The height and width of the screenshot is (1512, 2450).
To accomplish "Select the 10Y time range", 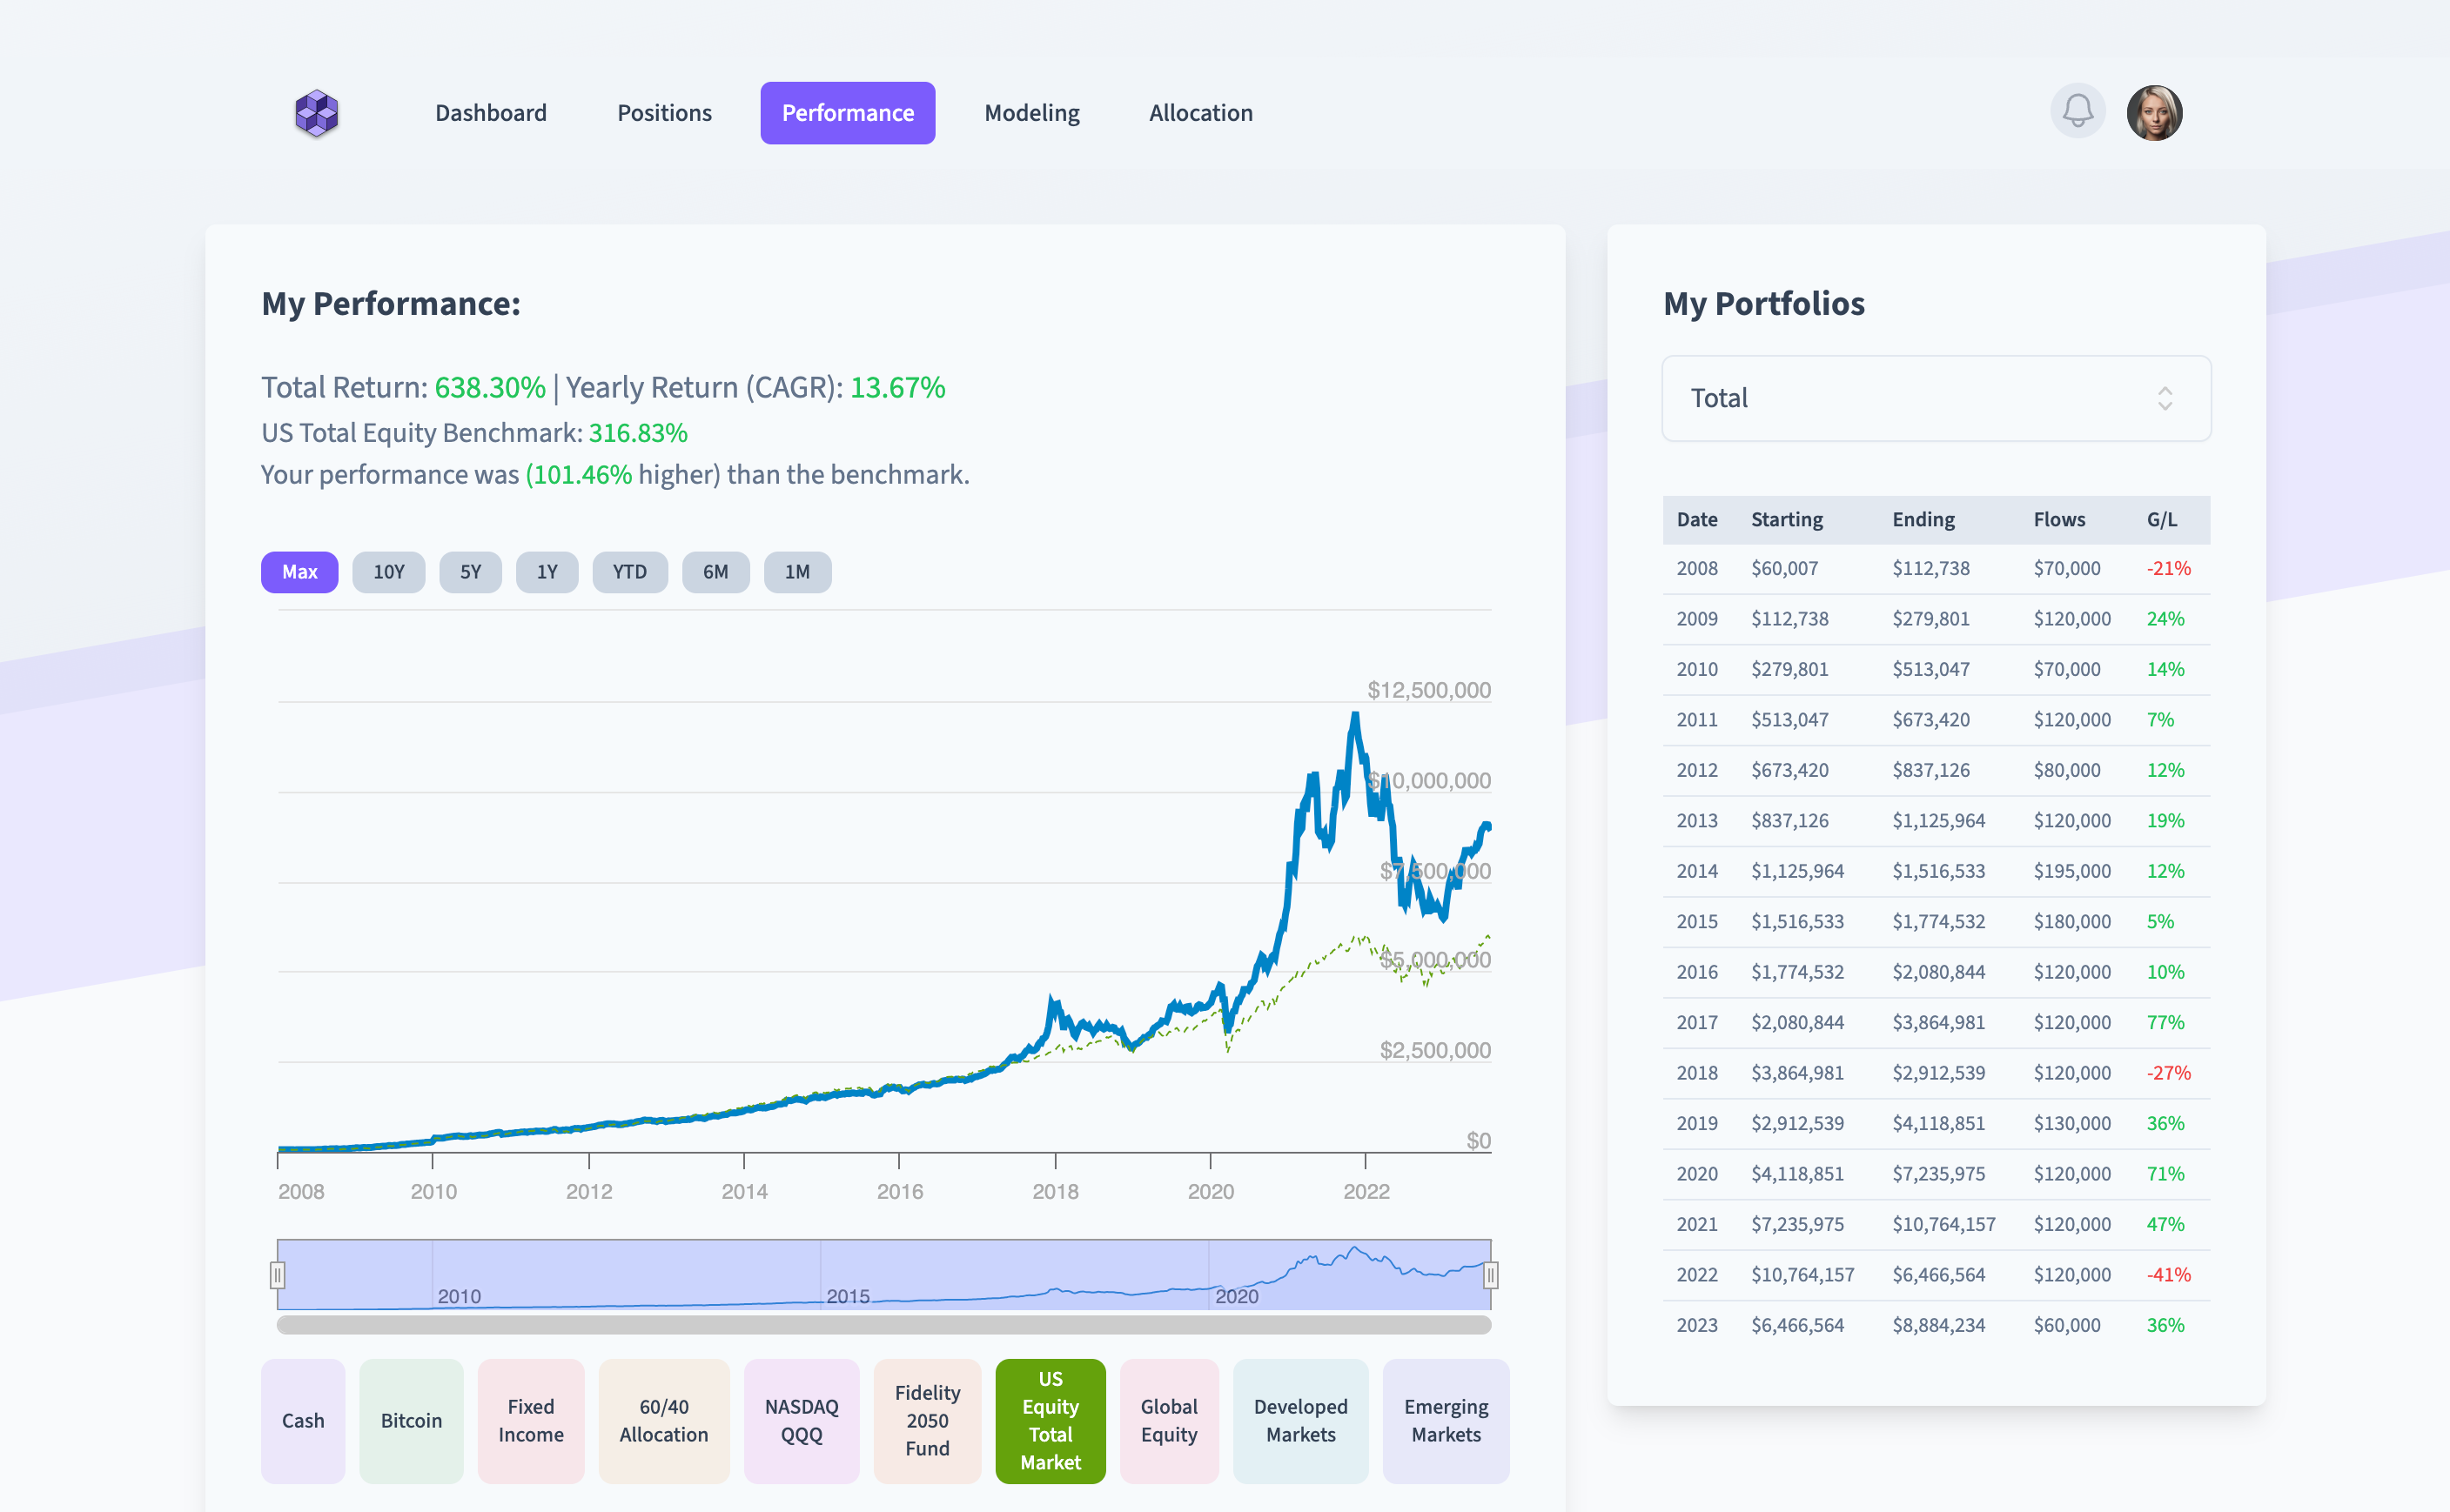I will coord(388,572).
